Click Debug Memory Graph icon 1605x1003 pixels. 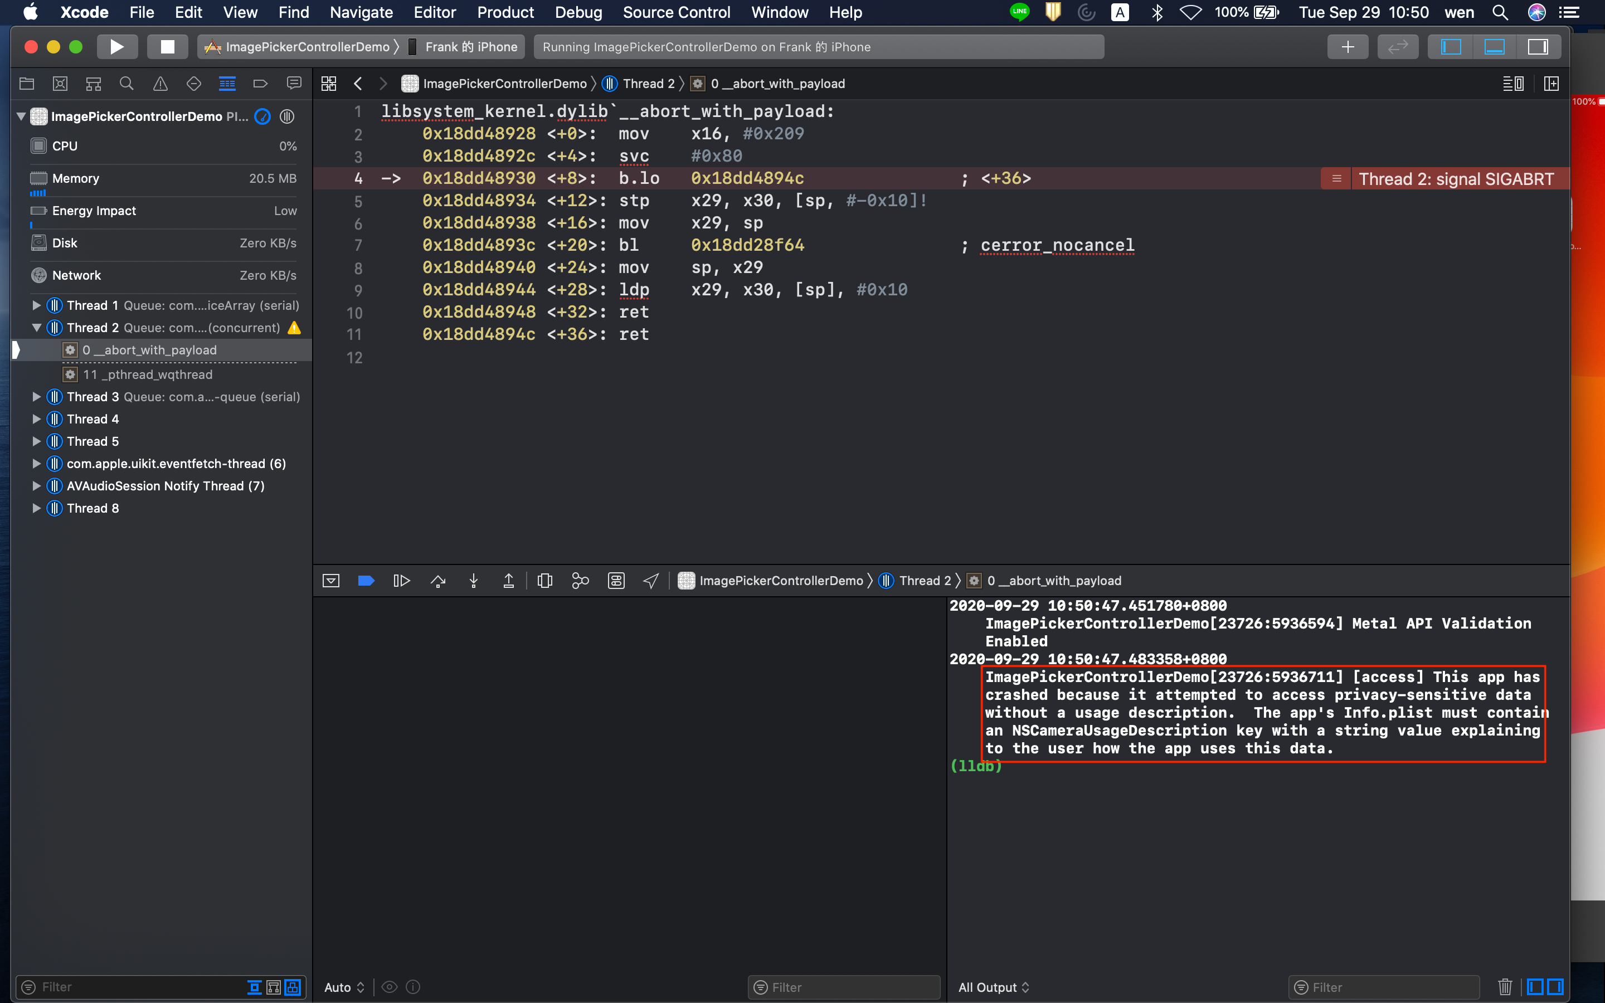pyautogui.click(x=580, y=581)
